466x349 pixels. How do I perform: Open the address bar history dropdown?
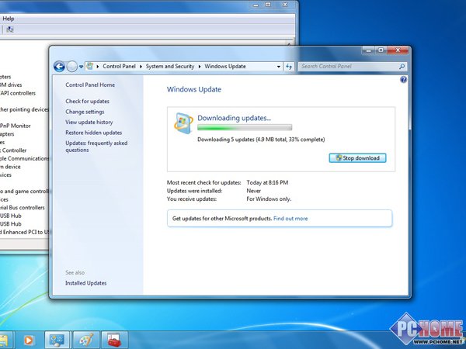click(x=279, y=67)
